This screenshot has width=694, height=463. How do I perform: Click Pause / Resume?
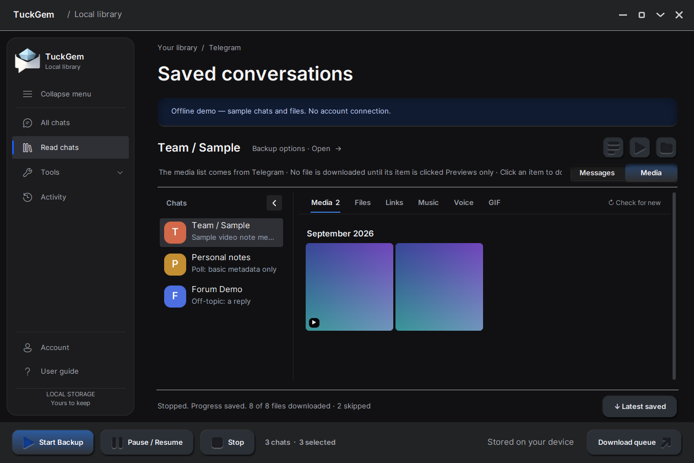(x=147, y=443)
